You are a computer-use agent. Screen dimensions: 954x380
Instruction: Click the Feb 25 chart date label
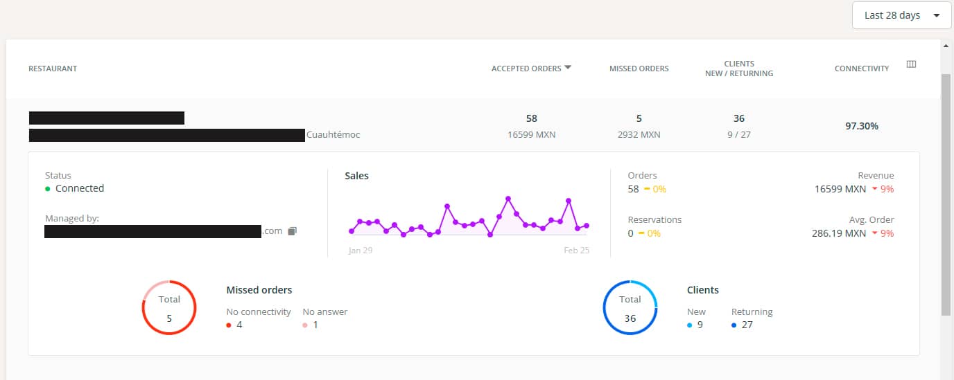tap(577, 251)
